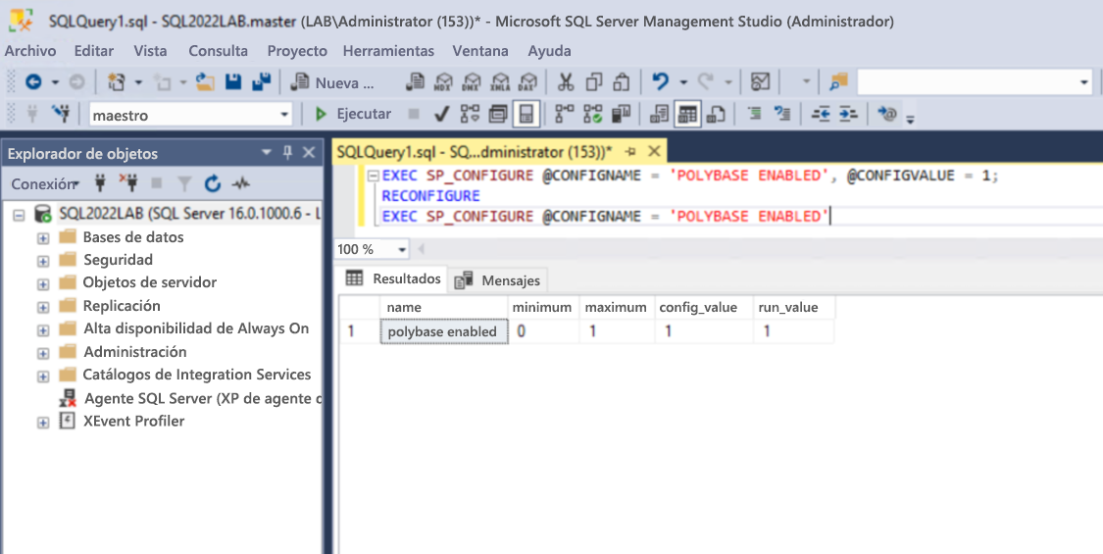
Task: Open a new query with Nueva button
Action: [332, 82]
